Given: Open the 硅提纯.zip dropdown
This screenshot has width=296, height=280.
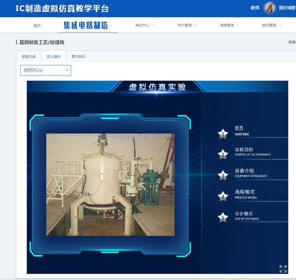Looking at the screenshot, I should 45,71.
